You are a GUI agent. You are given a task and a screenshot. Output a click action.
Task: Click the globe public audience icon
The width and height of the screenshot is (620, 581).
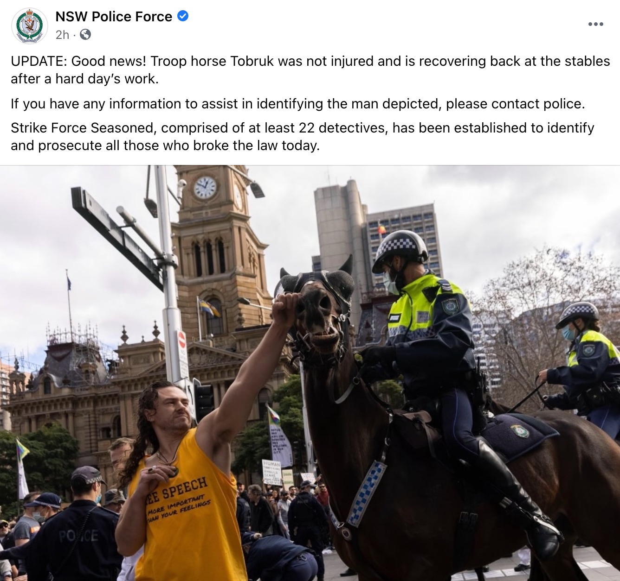tap(85, 35)
